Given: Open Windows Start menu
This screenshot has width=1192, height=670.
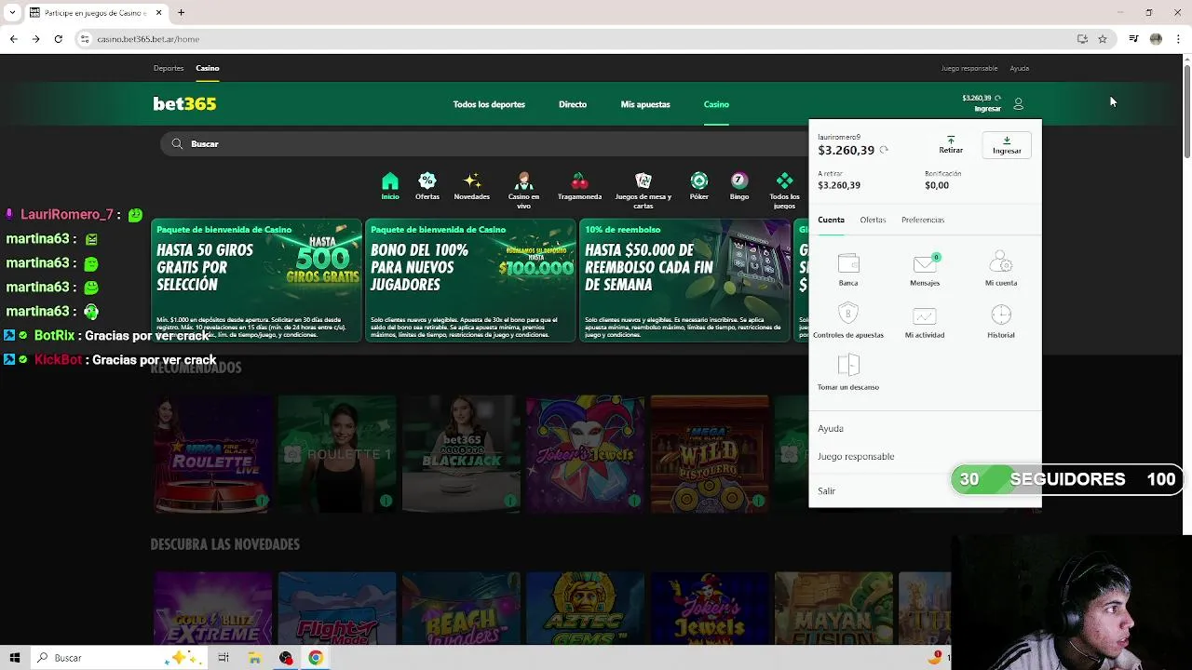Looking at the screenshot, I should 15,658.
